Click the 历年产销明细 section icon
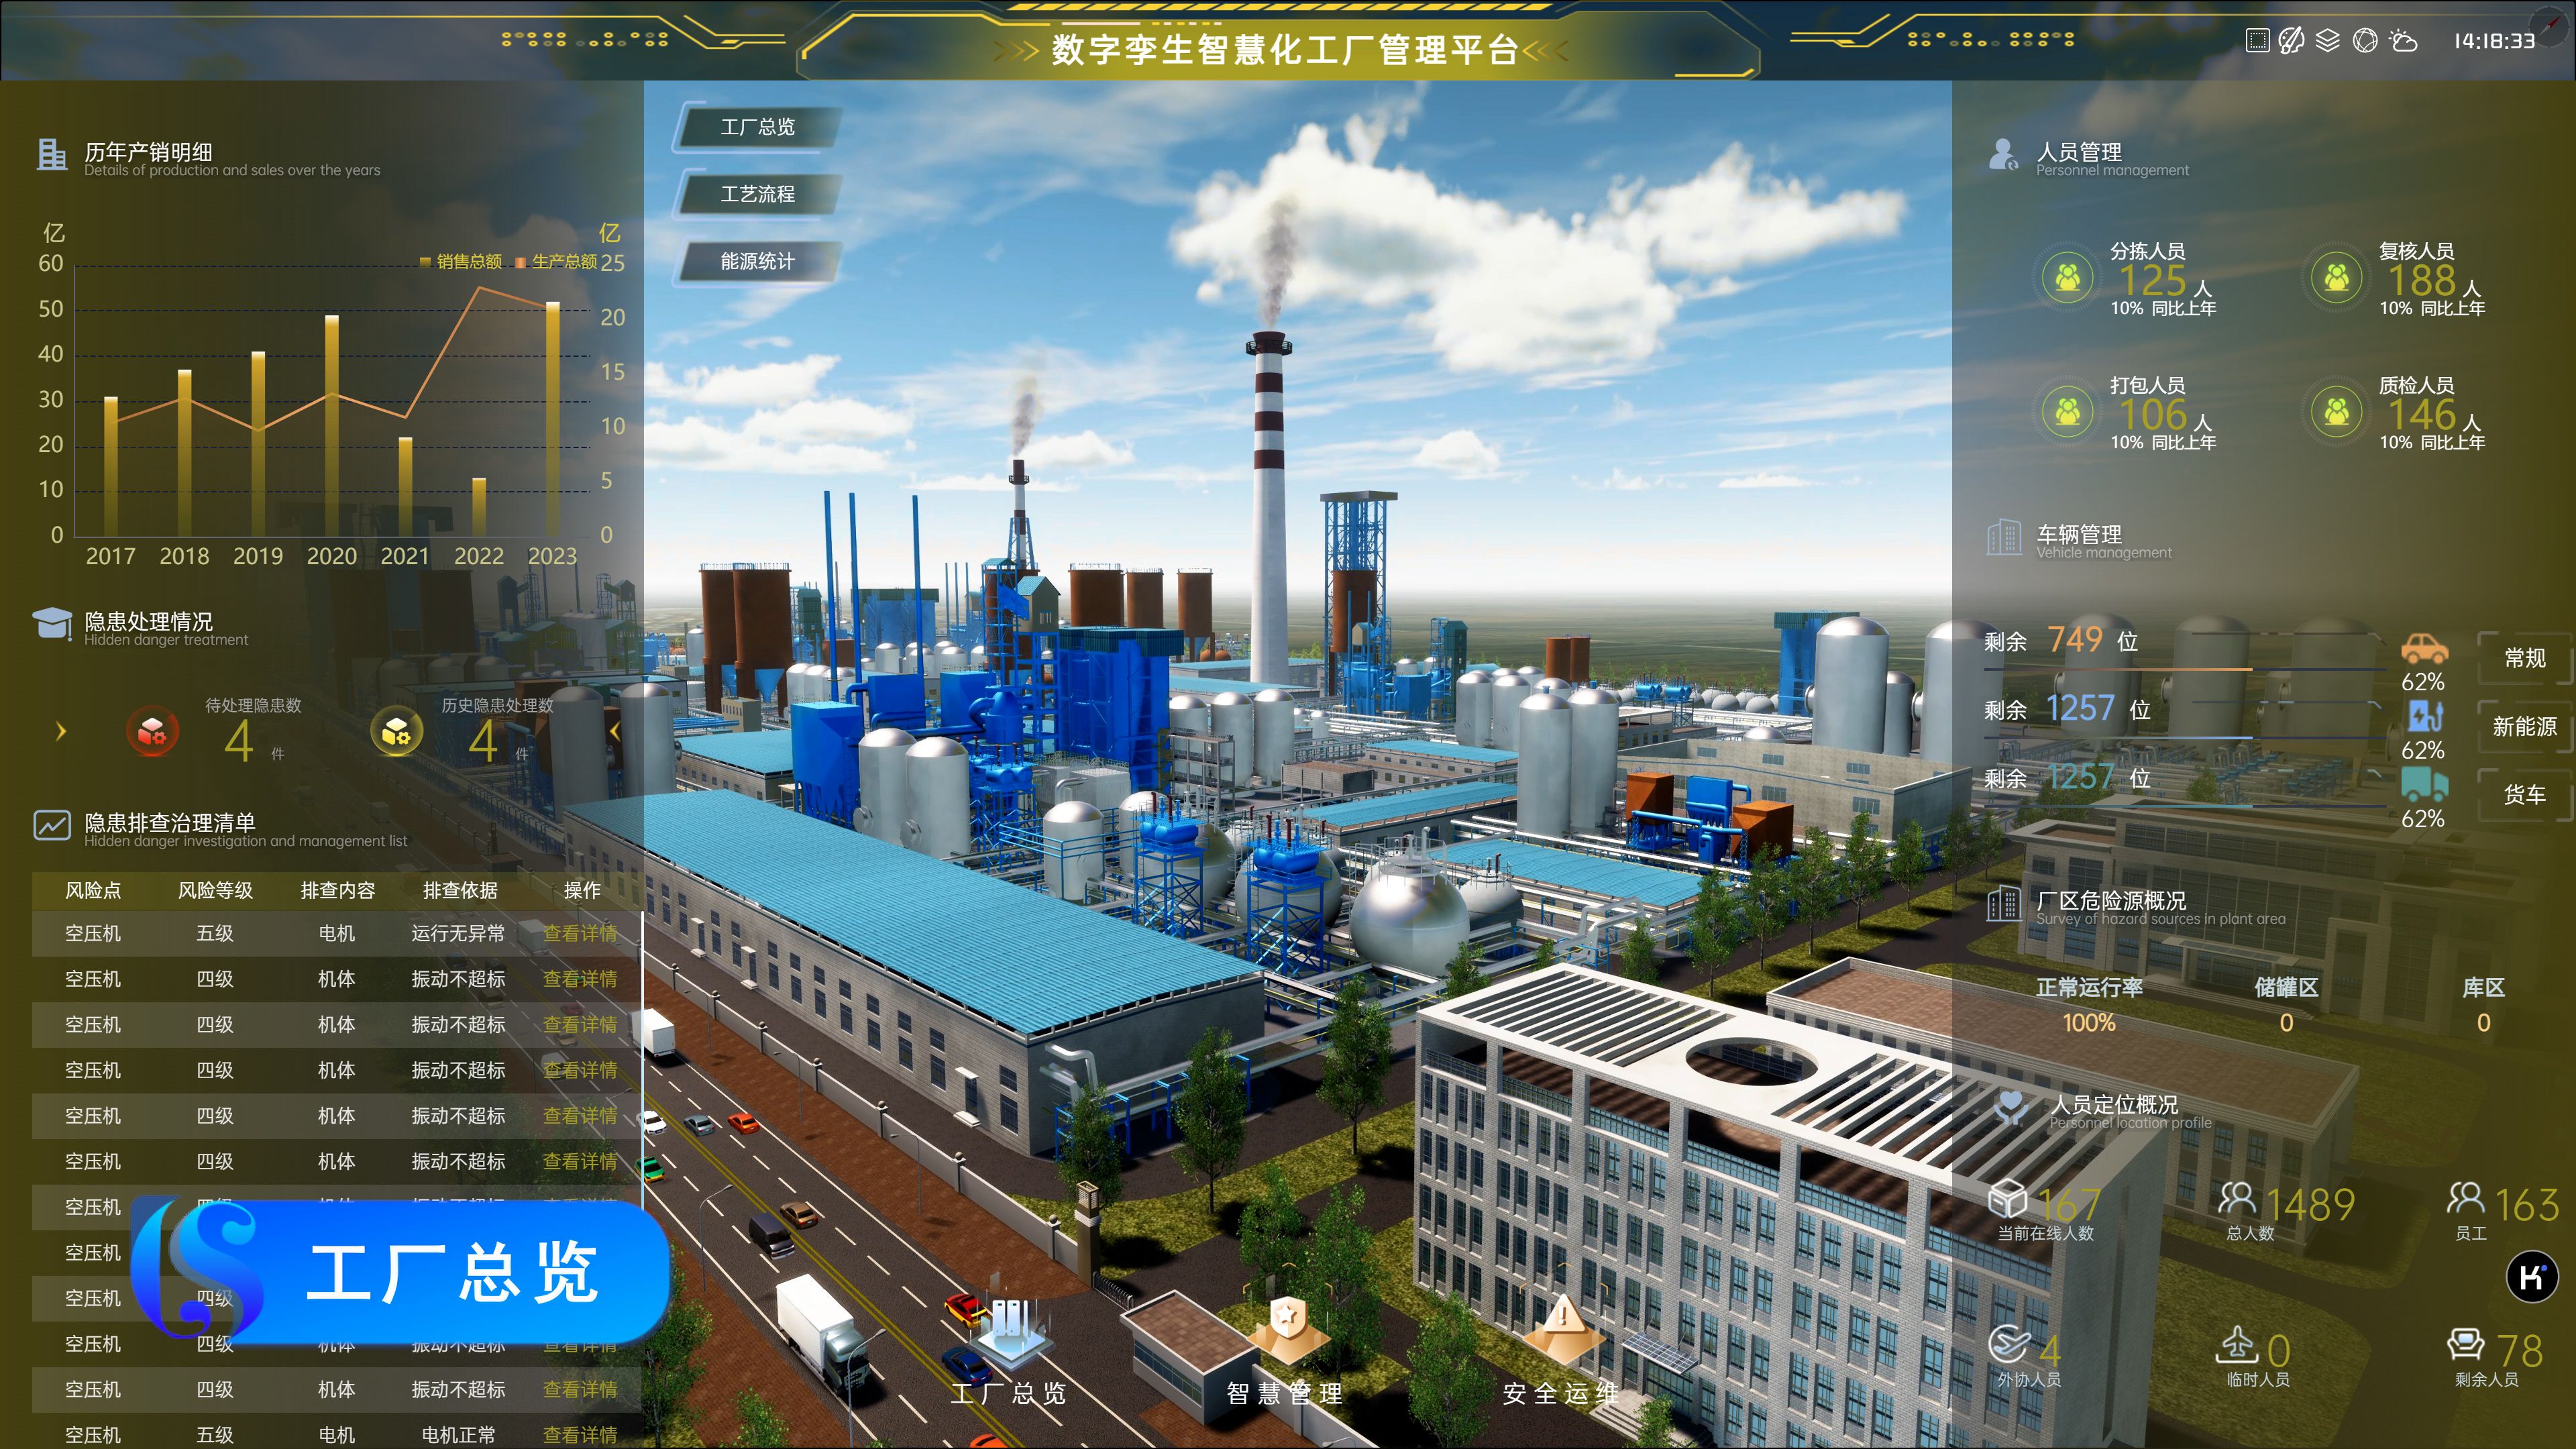Viewport: 2576px width, 1449px height. (x=52, y=155)
